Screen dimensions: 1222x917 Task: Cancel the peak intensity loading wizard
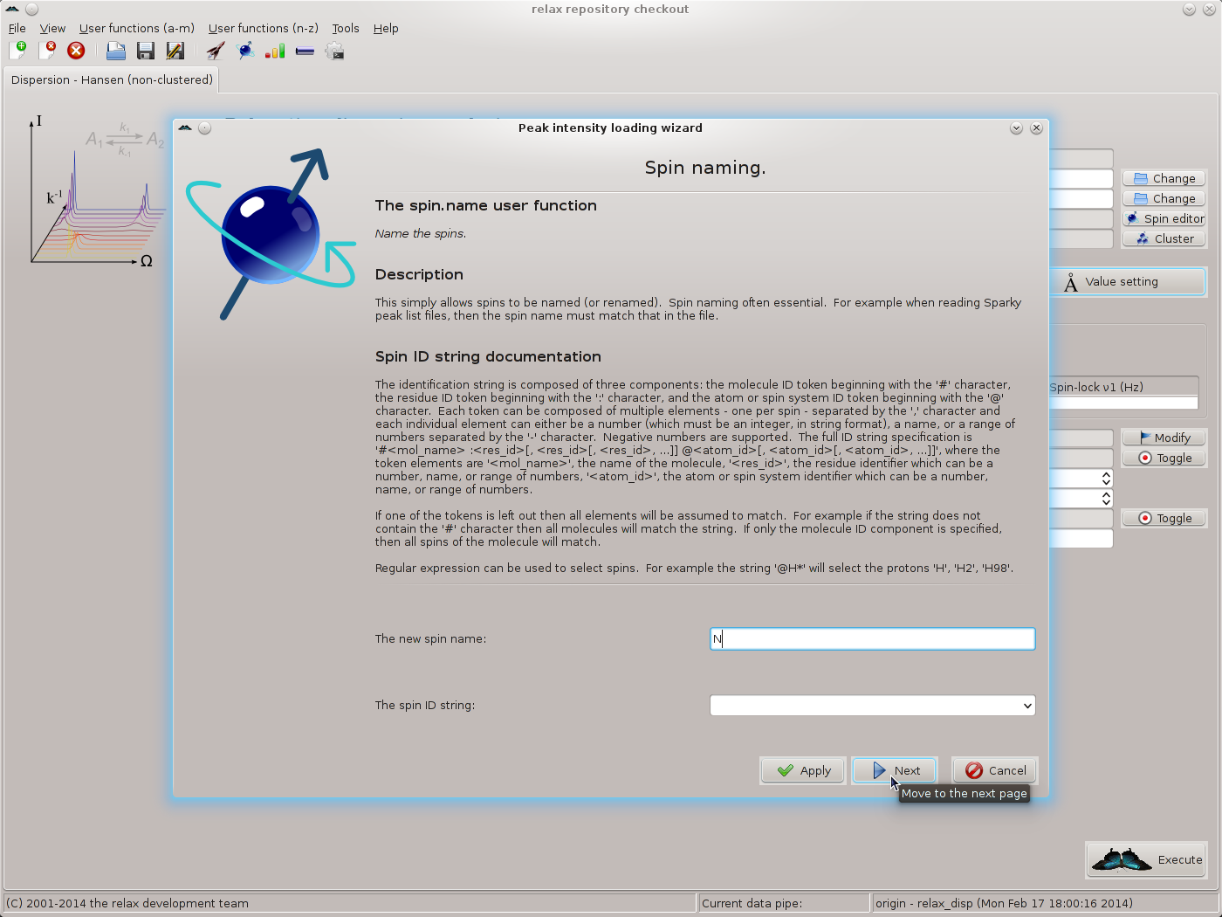995,770
